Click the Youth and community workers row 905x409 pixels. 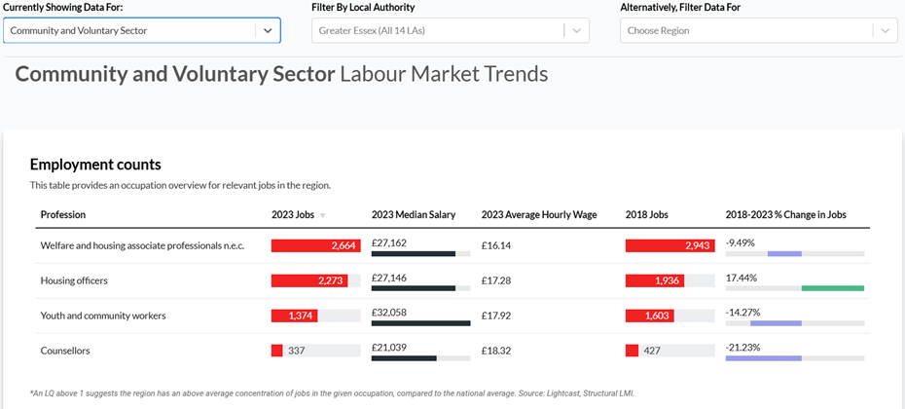click(x=103, y=316)
